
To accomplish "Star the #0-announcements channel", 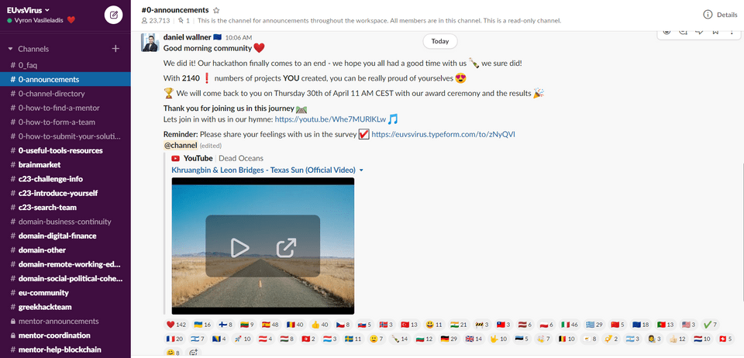I will (x=216, y=10).
